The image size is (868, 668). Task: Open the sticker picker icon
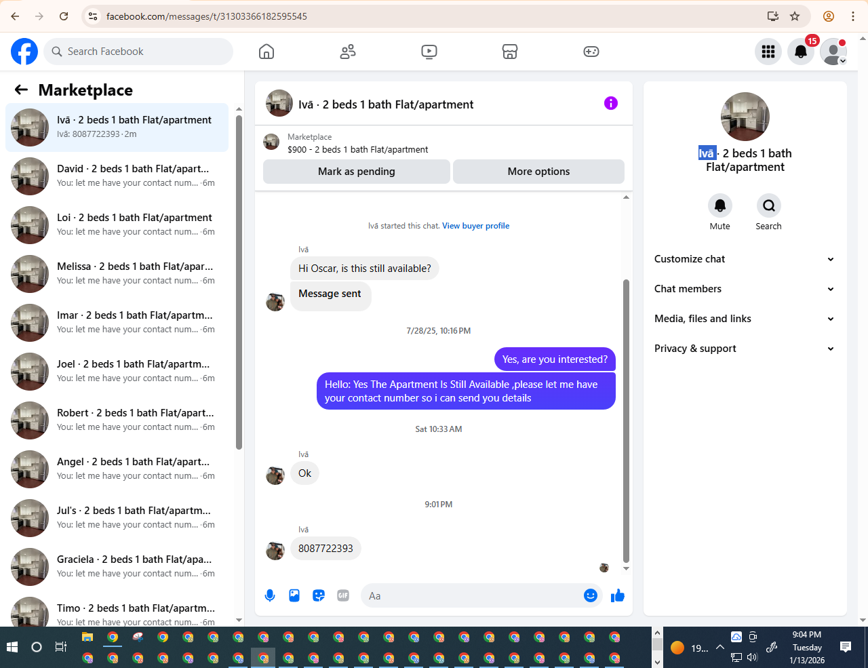pos(319,595)
